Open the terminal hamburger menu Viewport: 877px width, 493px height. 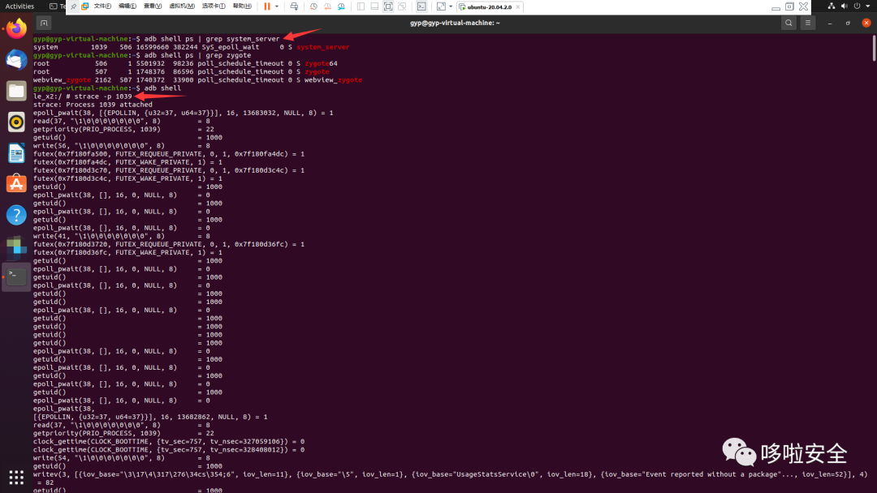[808, 23]
